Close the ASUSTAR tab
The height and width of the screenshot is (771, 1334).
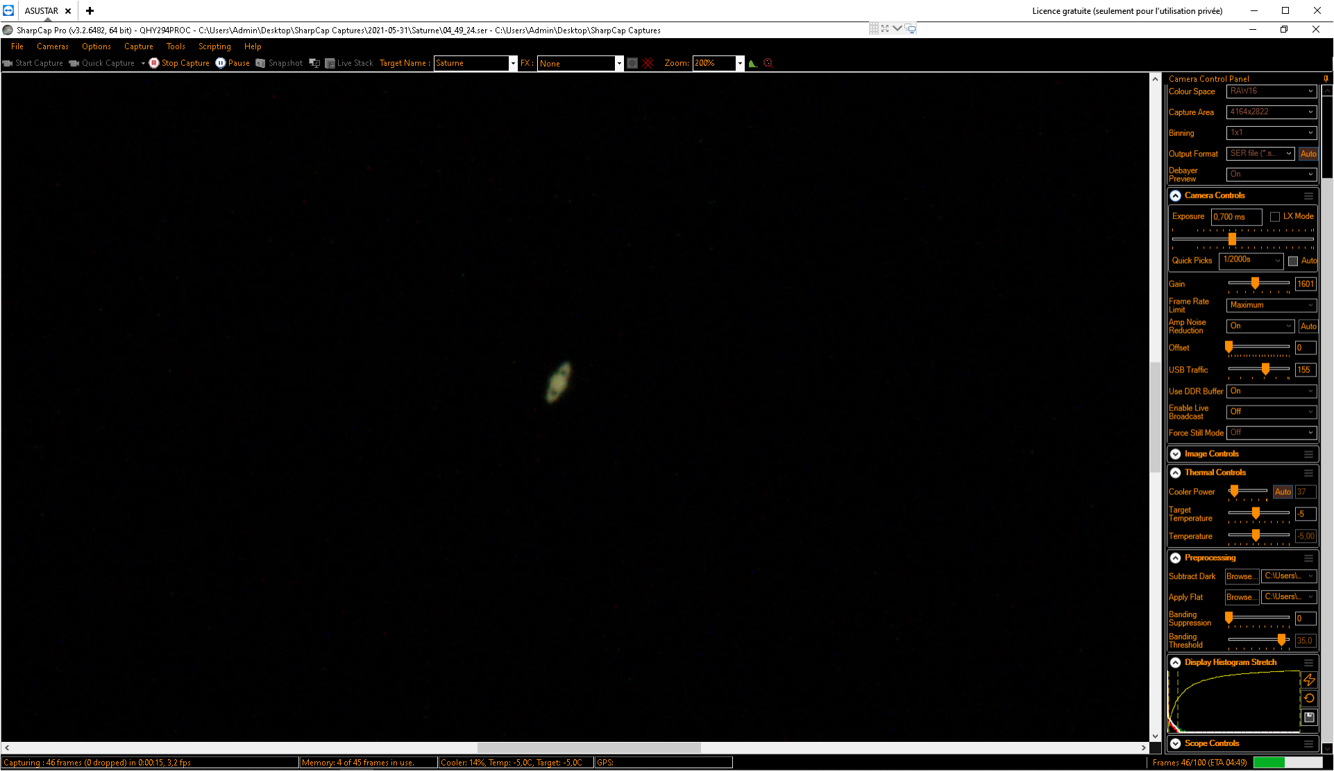pos(68,11)
